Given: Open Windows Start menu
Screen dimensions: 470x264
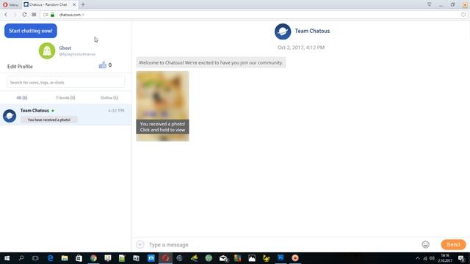Looking at the screenshot, I should click(x=7, y=258).
